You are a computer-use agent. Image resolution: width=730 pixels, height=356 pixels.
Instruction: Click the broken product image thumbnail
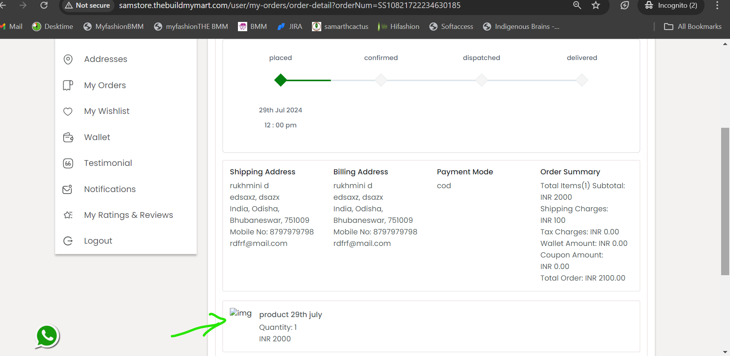(241, 313)
